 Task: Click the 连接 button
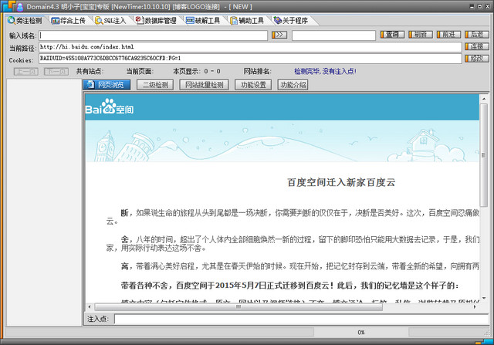point(477,46)
